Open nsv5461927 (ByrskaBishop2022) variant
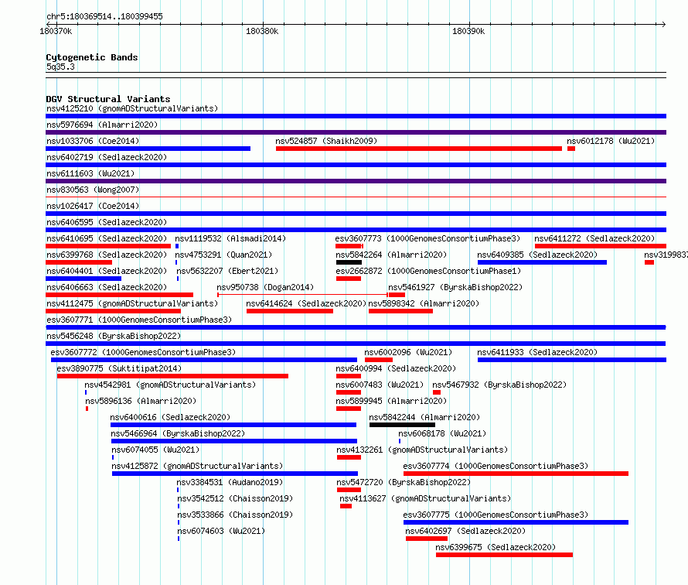 coord(455,287)
